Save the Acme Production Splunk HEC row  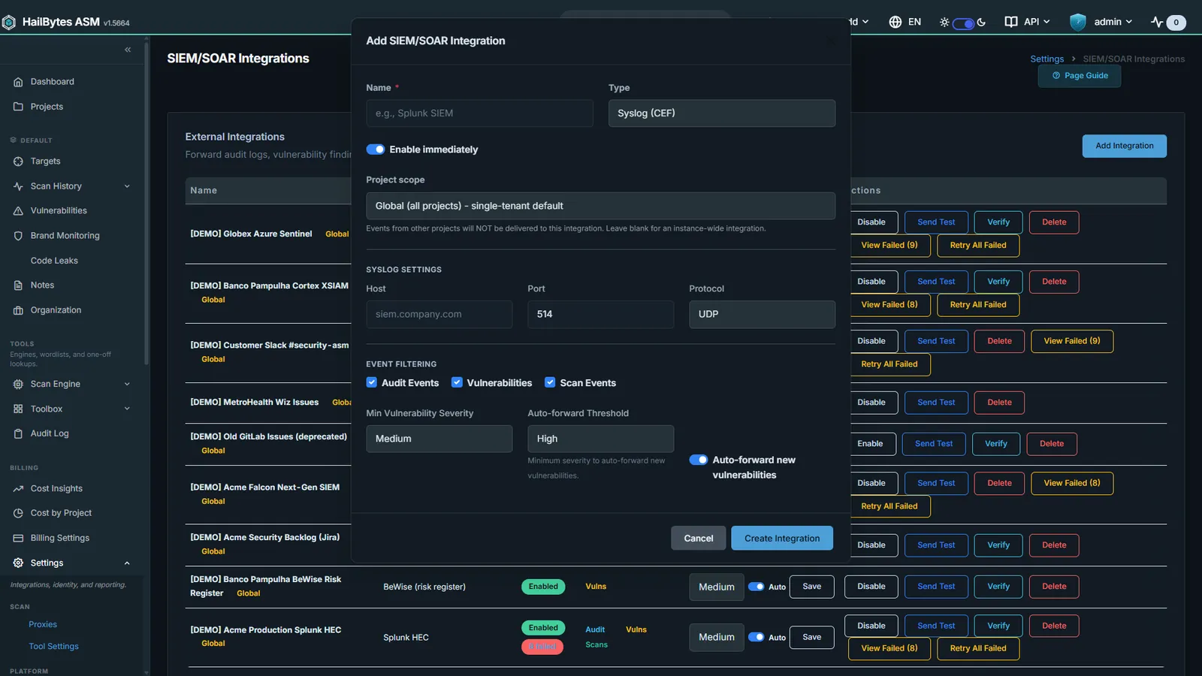pos(811,638)
